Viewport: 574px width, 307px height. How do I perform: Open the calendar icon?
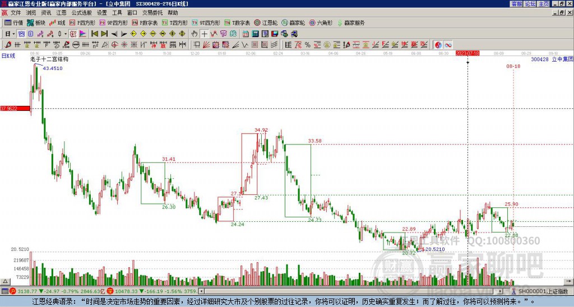(x=246, y=34)
